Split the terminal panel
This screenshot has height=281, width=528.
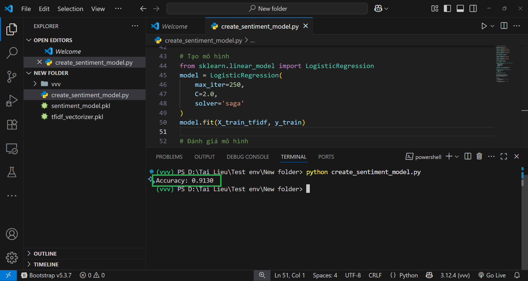pos(468,156)
